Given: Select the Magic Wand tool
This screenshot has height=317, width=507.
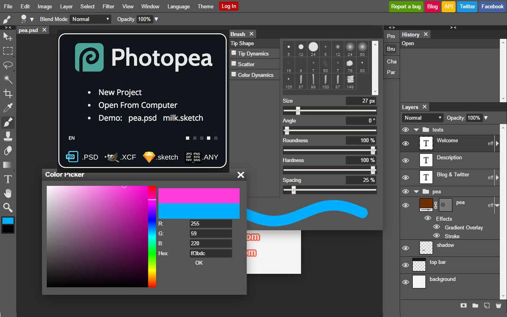Looking at the screenshot, I should pyautogui.click(x=8, y=79).
